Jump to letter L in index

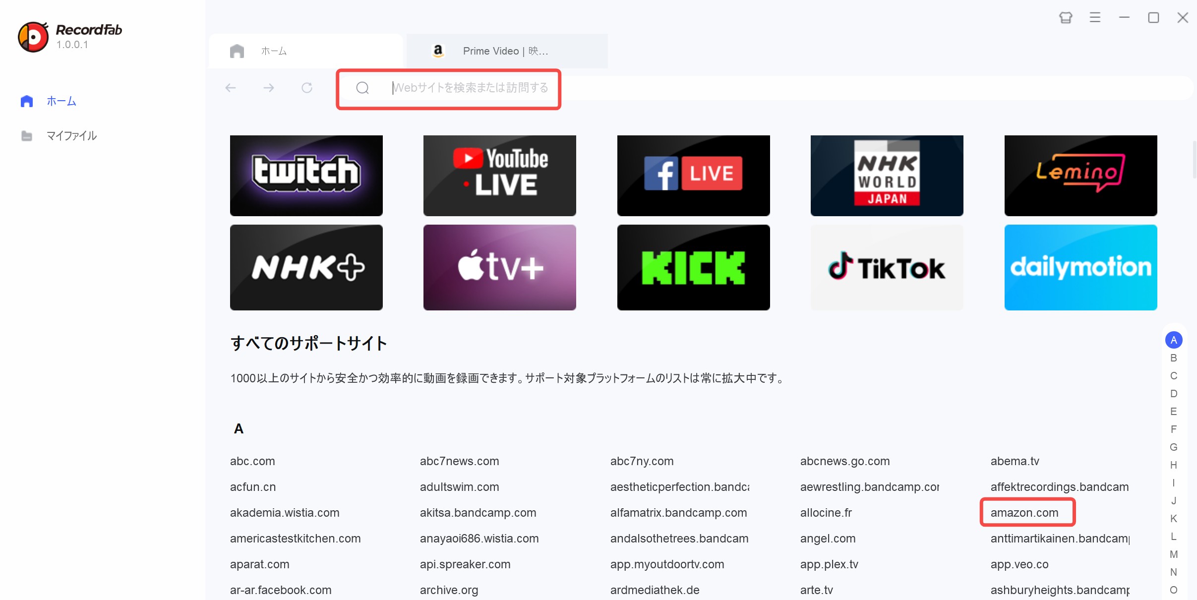coord(1174,537)
